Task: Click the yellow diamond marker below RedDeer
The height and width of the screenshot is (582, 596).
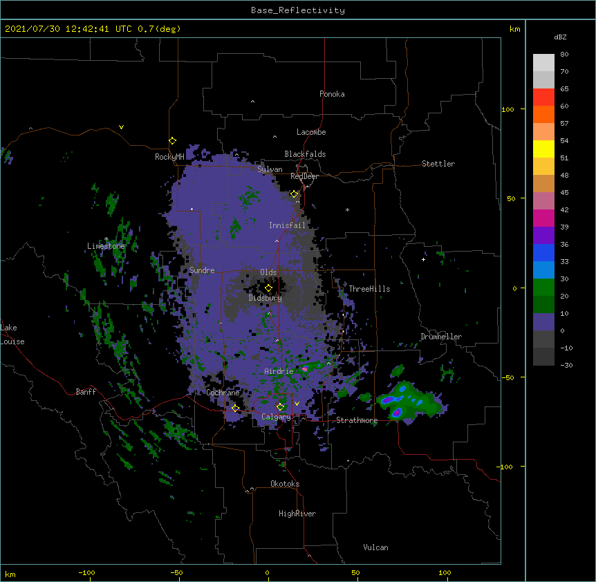Action: pyautogui.click(x=295, y=194)
